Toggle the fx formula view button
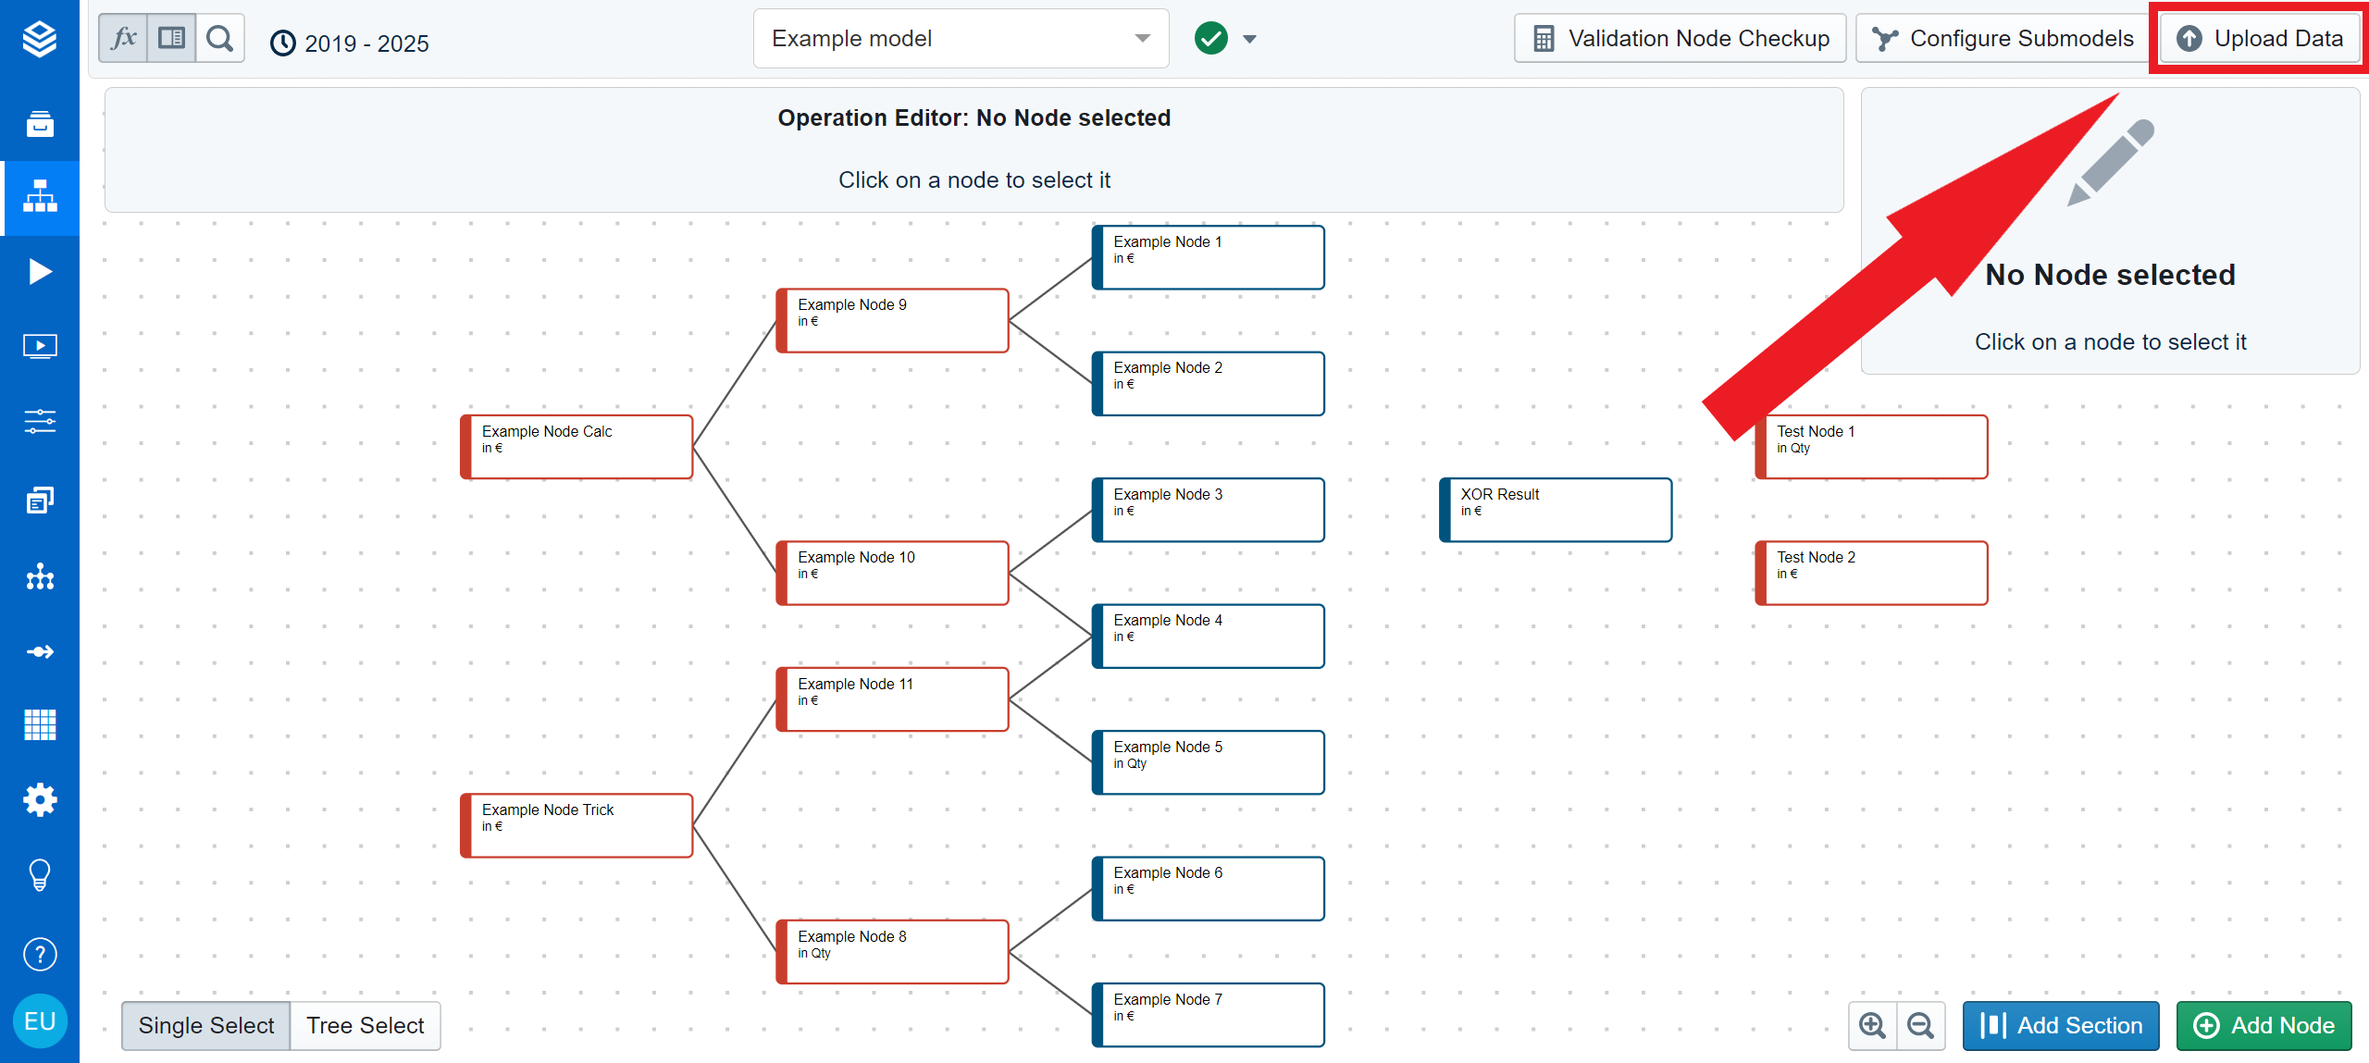Screen dimensions: 2369x1063 pyautogui.click(x=123, y=39)
